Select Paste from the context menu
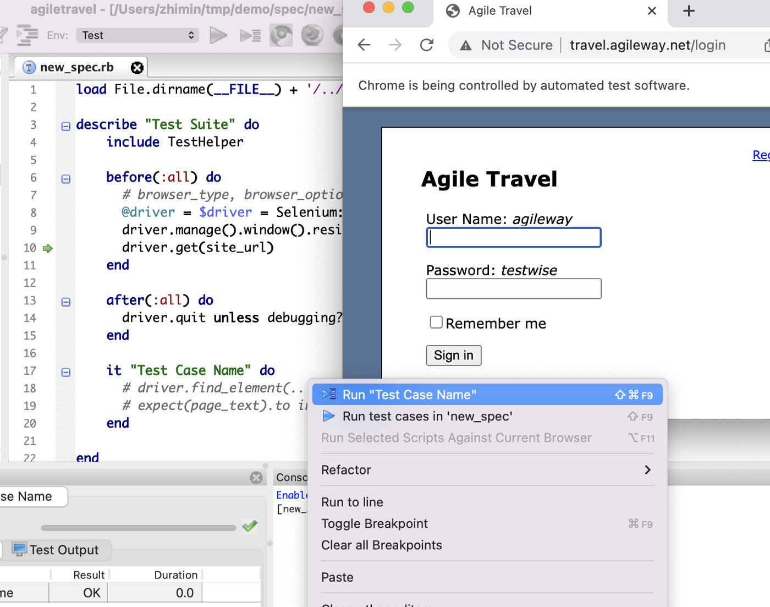Viewport: 770px width, 607px height. click(487, 577)
